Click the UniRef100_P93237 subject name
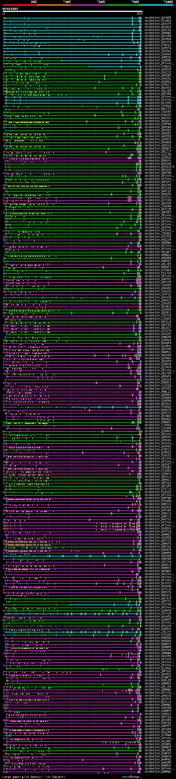Screen dimensions: 176x779 pos(158,73)
